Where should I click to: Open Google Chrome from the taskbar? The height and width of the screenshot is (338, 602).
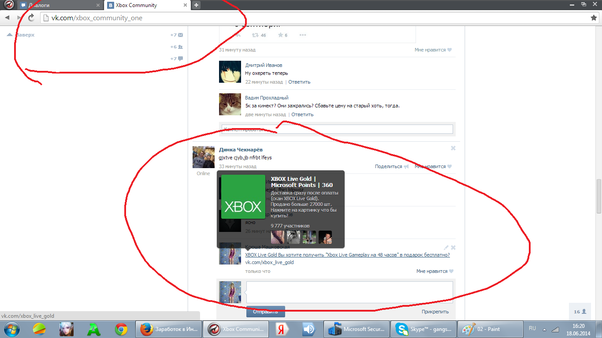pyautogui.click(x=121, y=329)
